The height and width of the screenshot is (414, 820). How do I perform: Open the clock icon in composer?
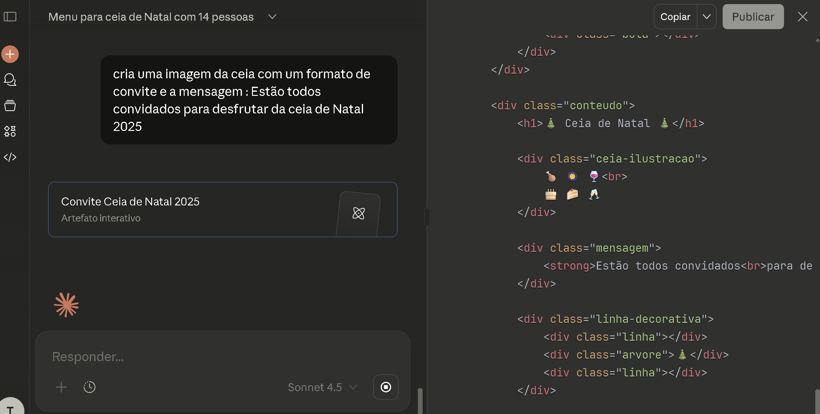pos(90,387)
